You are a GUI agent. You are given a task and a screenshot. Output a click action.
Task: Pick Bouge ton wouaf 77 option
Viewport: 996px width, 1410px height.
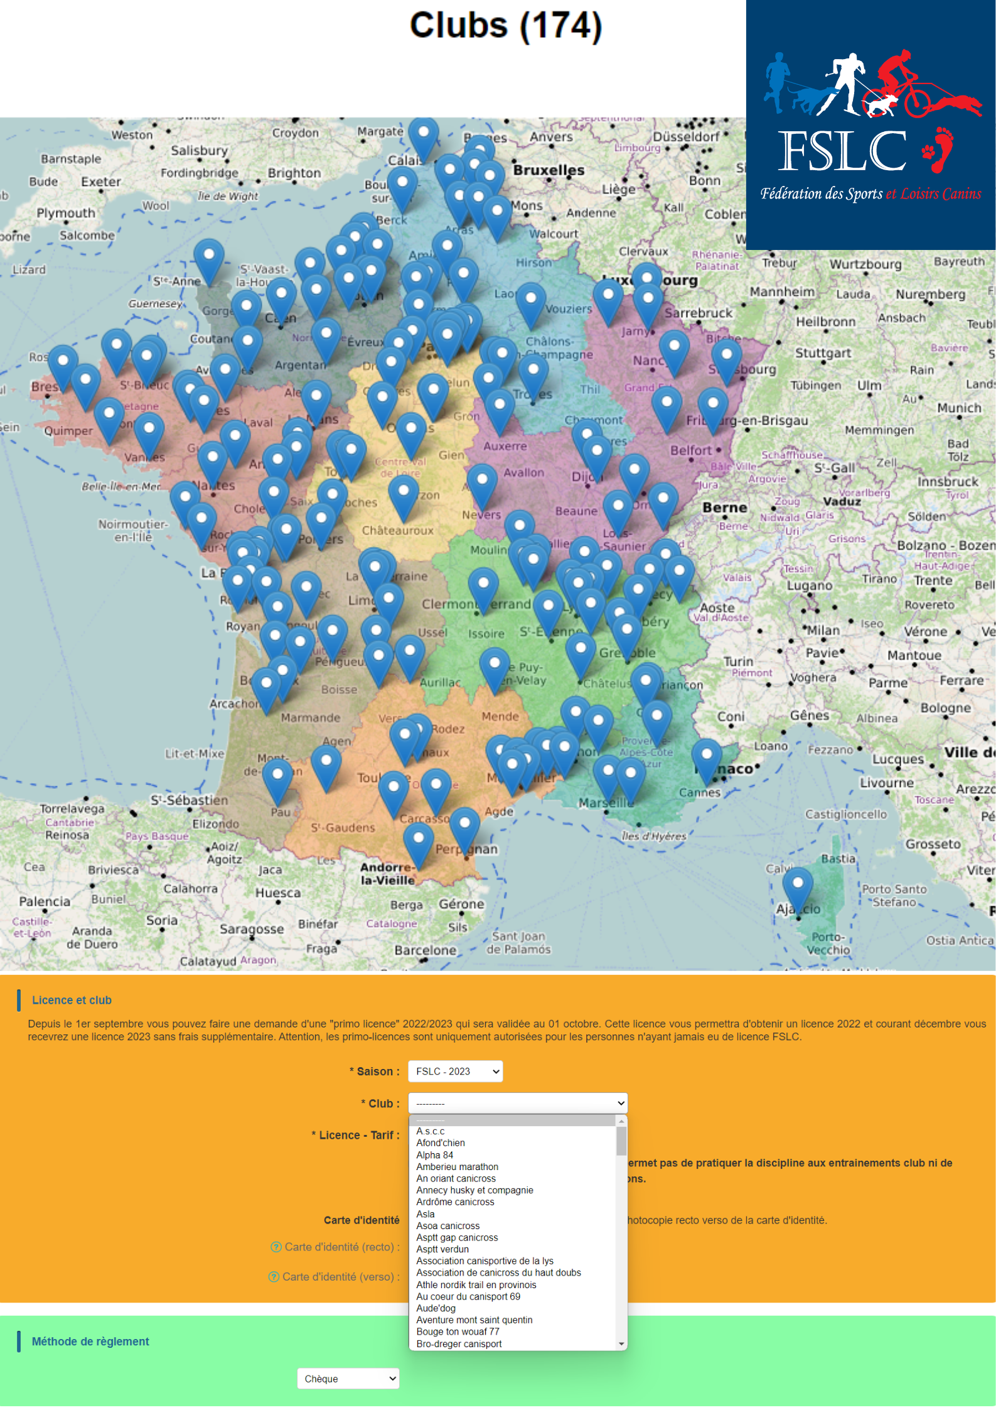click(513, 1331)
